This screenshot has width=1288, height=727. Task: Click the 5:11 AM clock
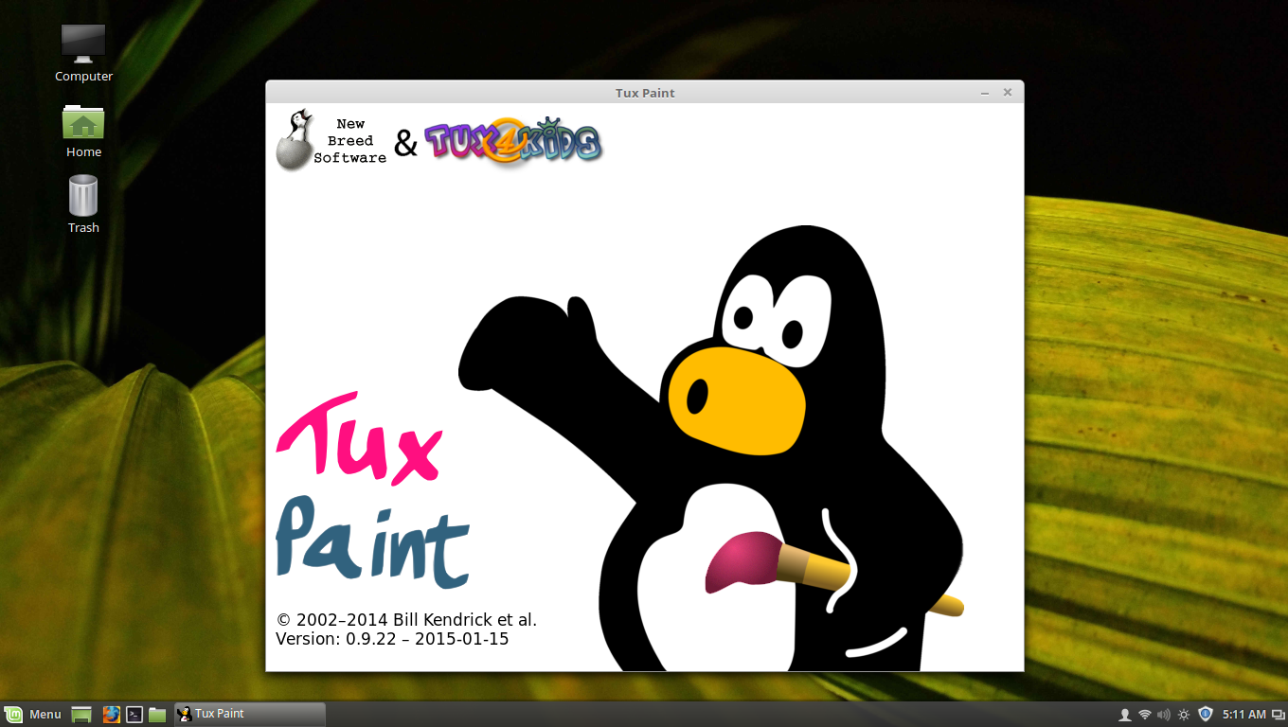1243,715
